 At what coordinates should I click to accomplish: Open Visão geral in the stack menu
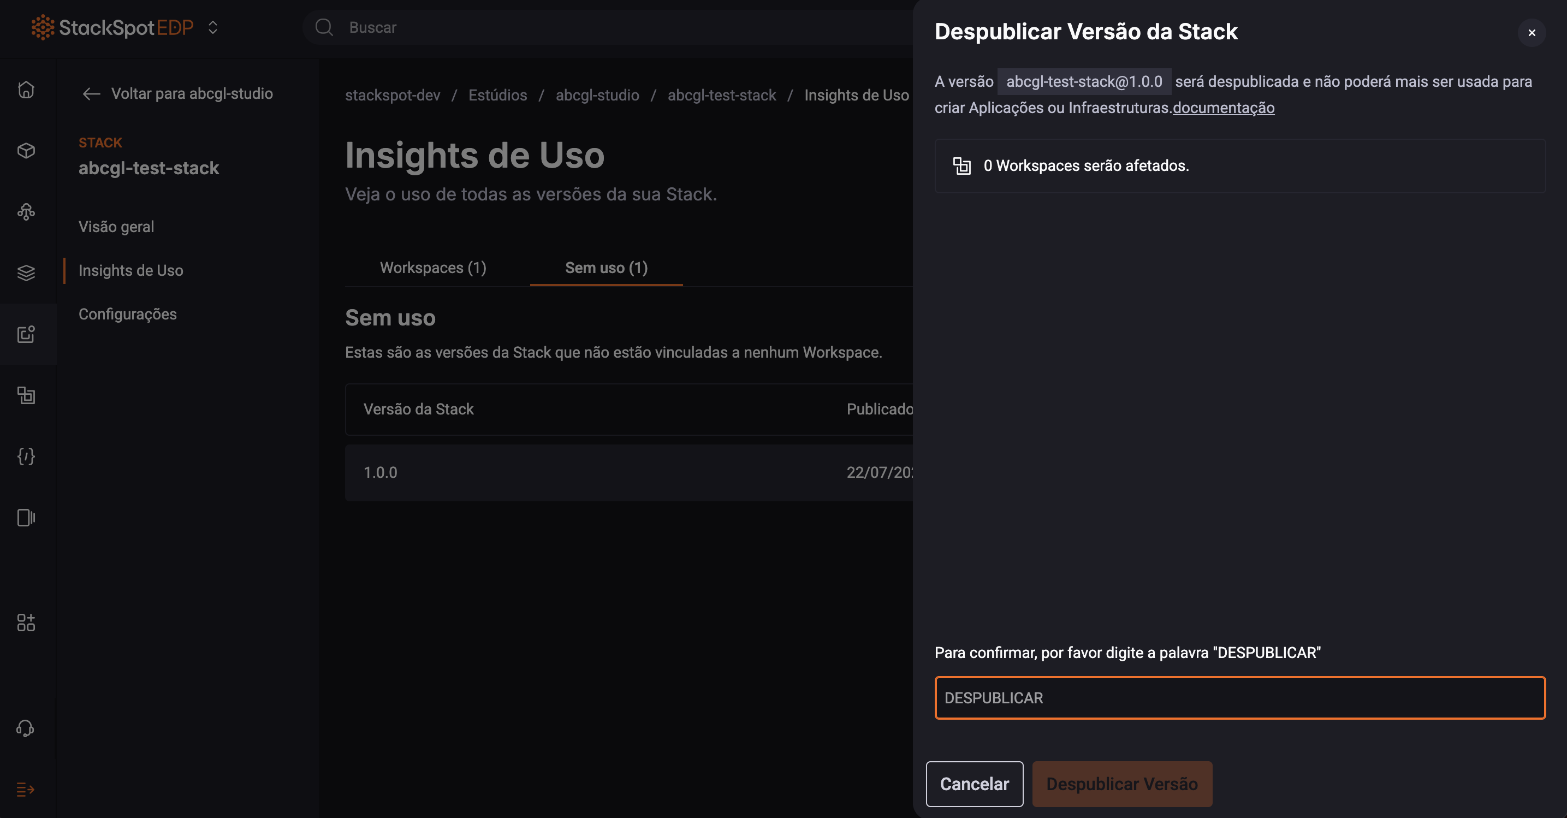pos(116,227)
